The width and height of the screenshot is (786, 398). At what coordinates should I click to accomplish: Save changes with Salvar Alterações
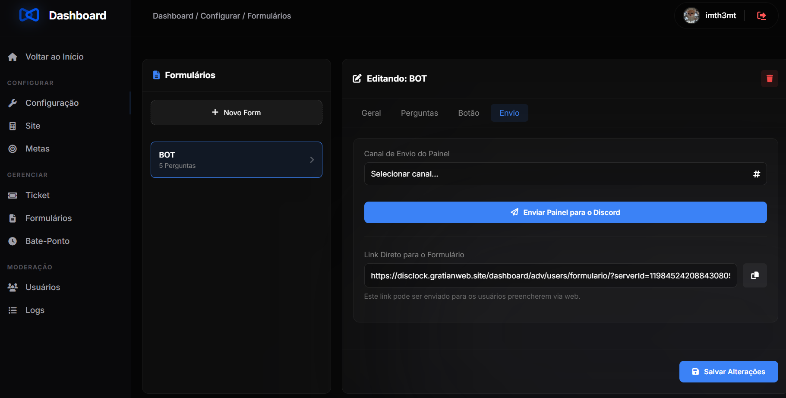pos(728,372)
